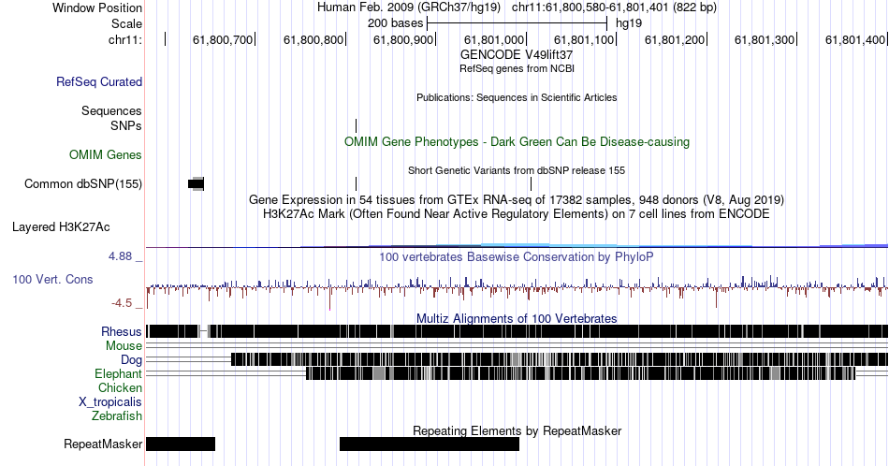Screen dimensions: 889x466
Task: Open the 100 Vert. Cons track label
Action: pos(52,280)
